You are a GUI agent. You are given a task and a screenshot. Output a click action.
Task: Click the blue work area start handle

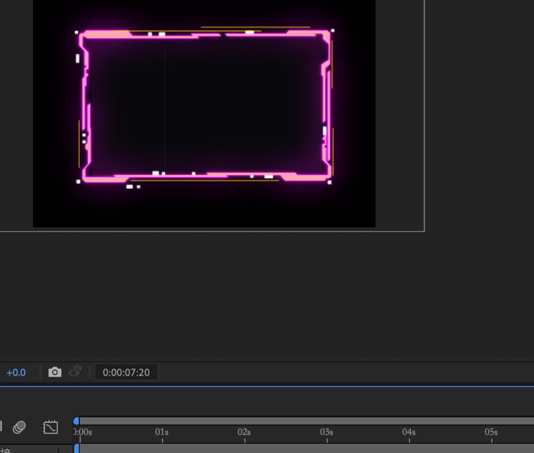pos(78,448)
